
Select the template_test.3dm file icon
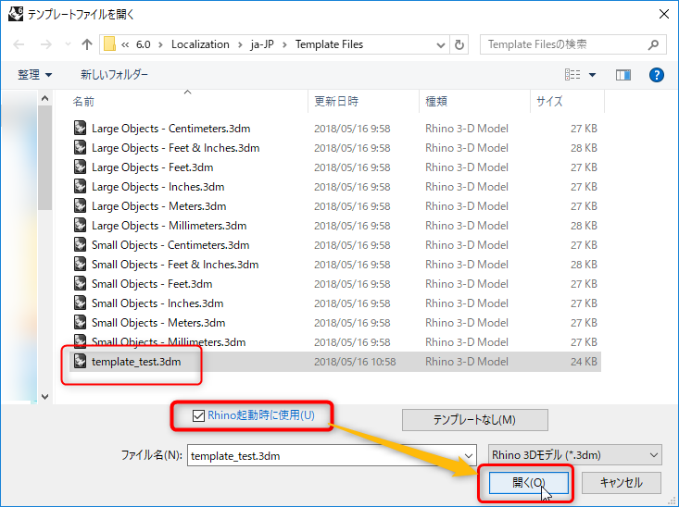(x=81, y=361)
